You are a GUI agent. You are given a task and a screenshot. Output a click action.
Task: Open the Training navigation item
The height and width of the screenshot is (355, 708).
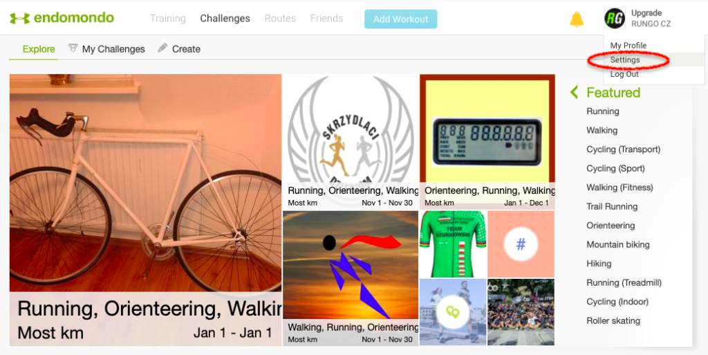tap(168, 19)
